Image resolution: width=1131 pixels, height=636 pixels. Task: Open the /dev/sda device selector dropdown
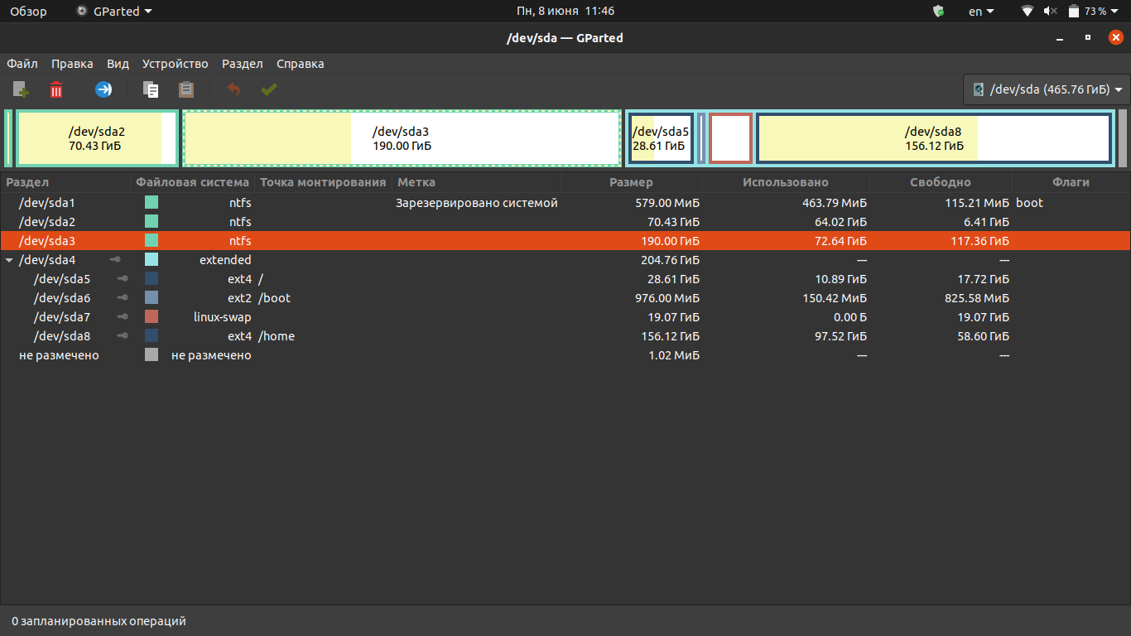click(1047, 89)
